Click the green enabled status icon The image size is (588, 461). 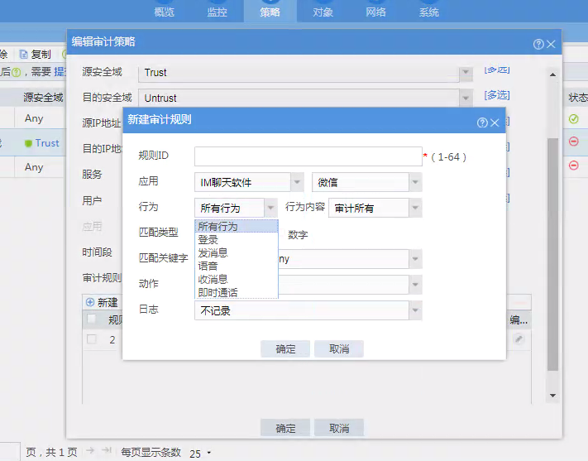coord(573,119)
